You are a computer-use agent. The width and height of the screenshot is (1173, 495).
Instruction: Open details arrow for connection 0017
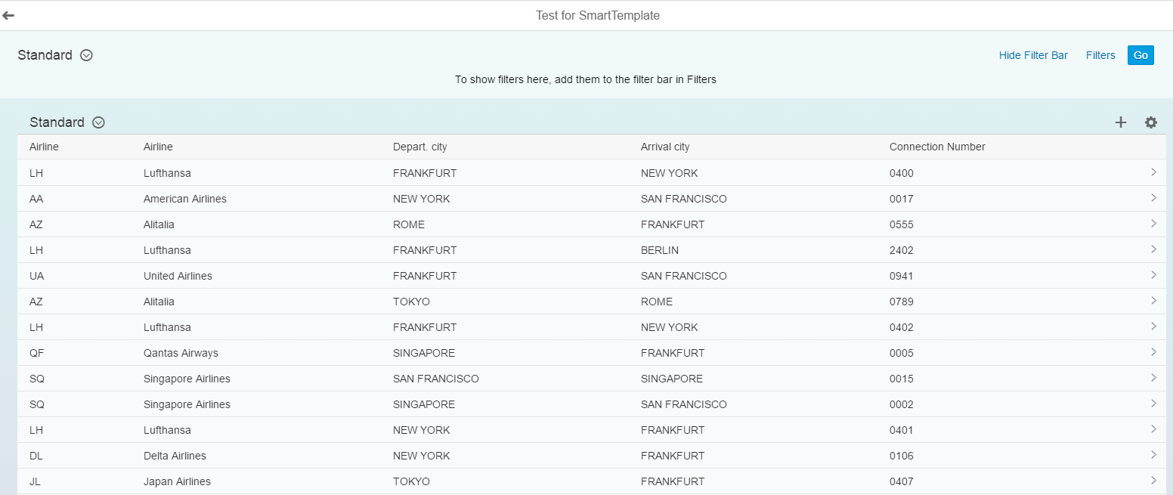tap(1153, 198)
